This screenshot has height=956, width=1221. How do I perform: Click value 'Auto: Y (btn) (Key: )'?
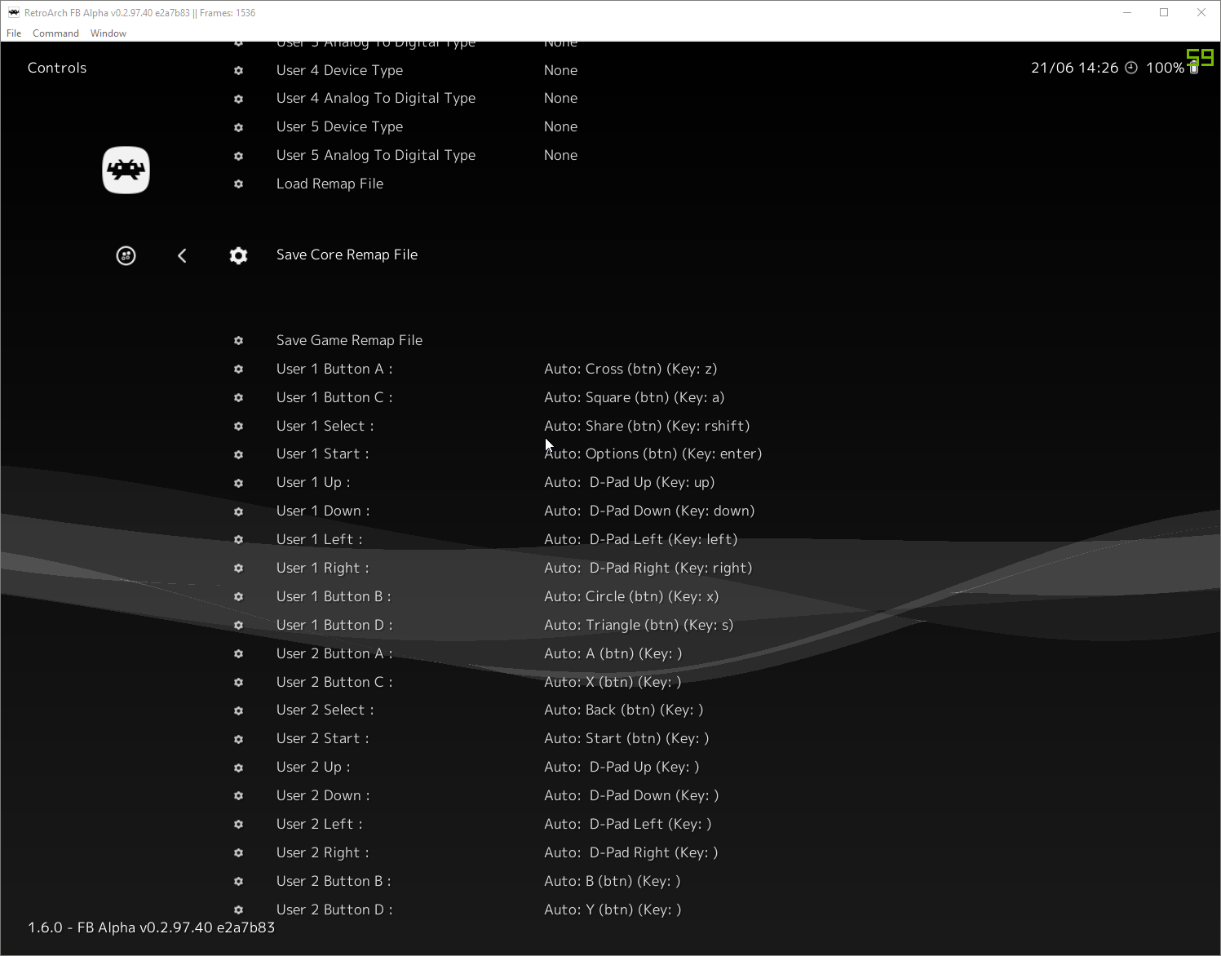click(x=613, y=910)
